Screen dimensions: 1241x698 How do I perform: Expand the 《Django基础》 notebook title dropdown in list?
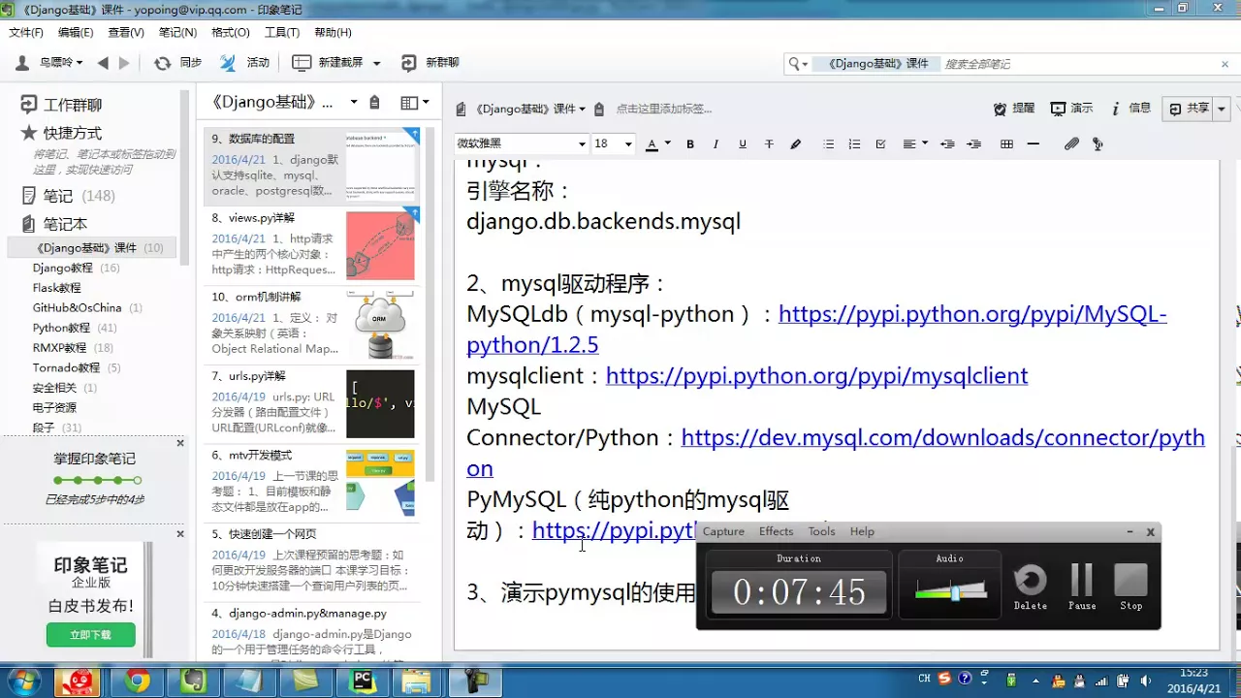click(x=354, y=102)
